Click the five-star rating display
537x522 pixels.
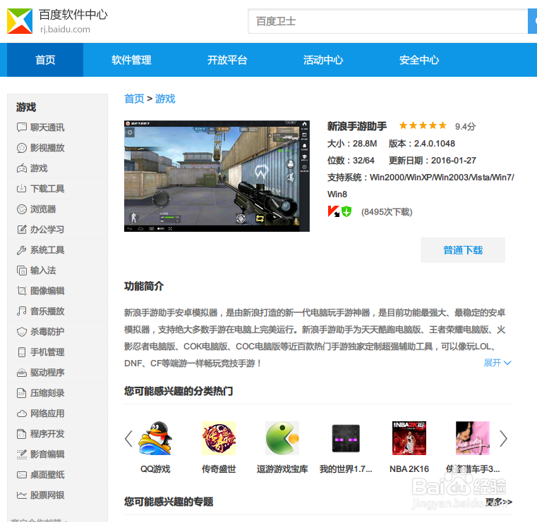click(423, 126)
